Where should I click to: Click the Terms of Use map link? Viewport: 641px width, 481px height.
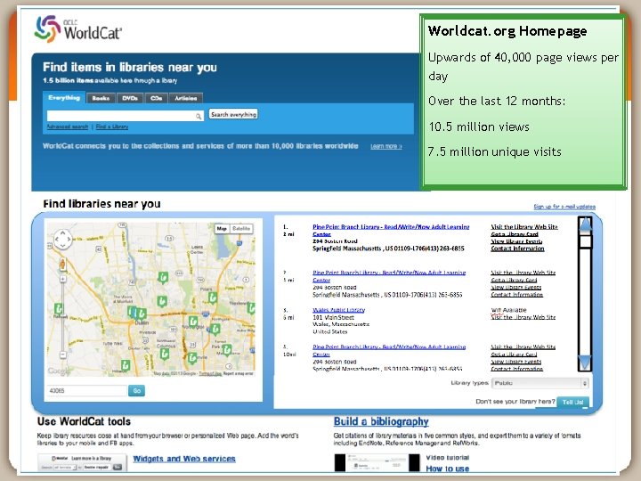coord(210,373)
